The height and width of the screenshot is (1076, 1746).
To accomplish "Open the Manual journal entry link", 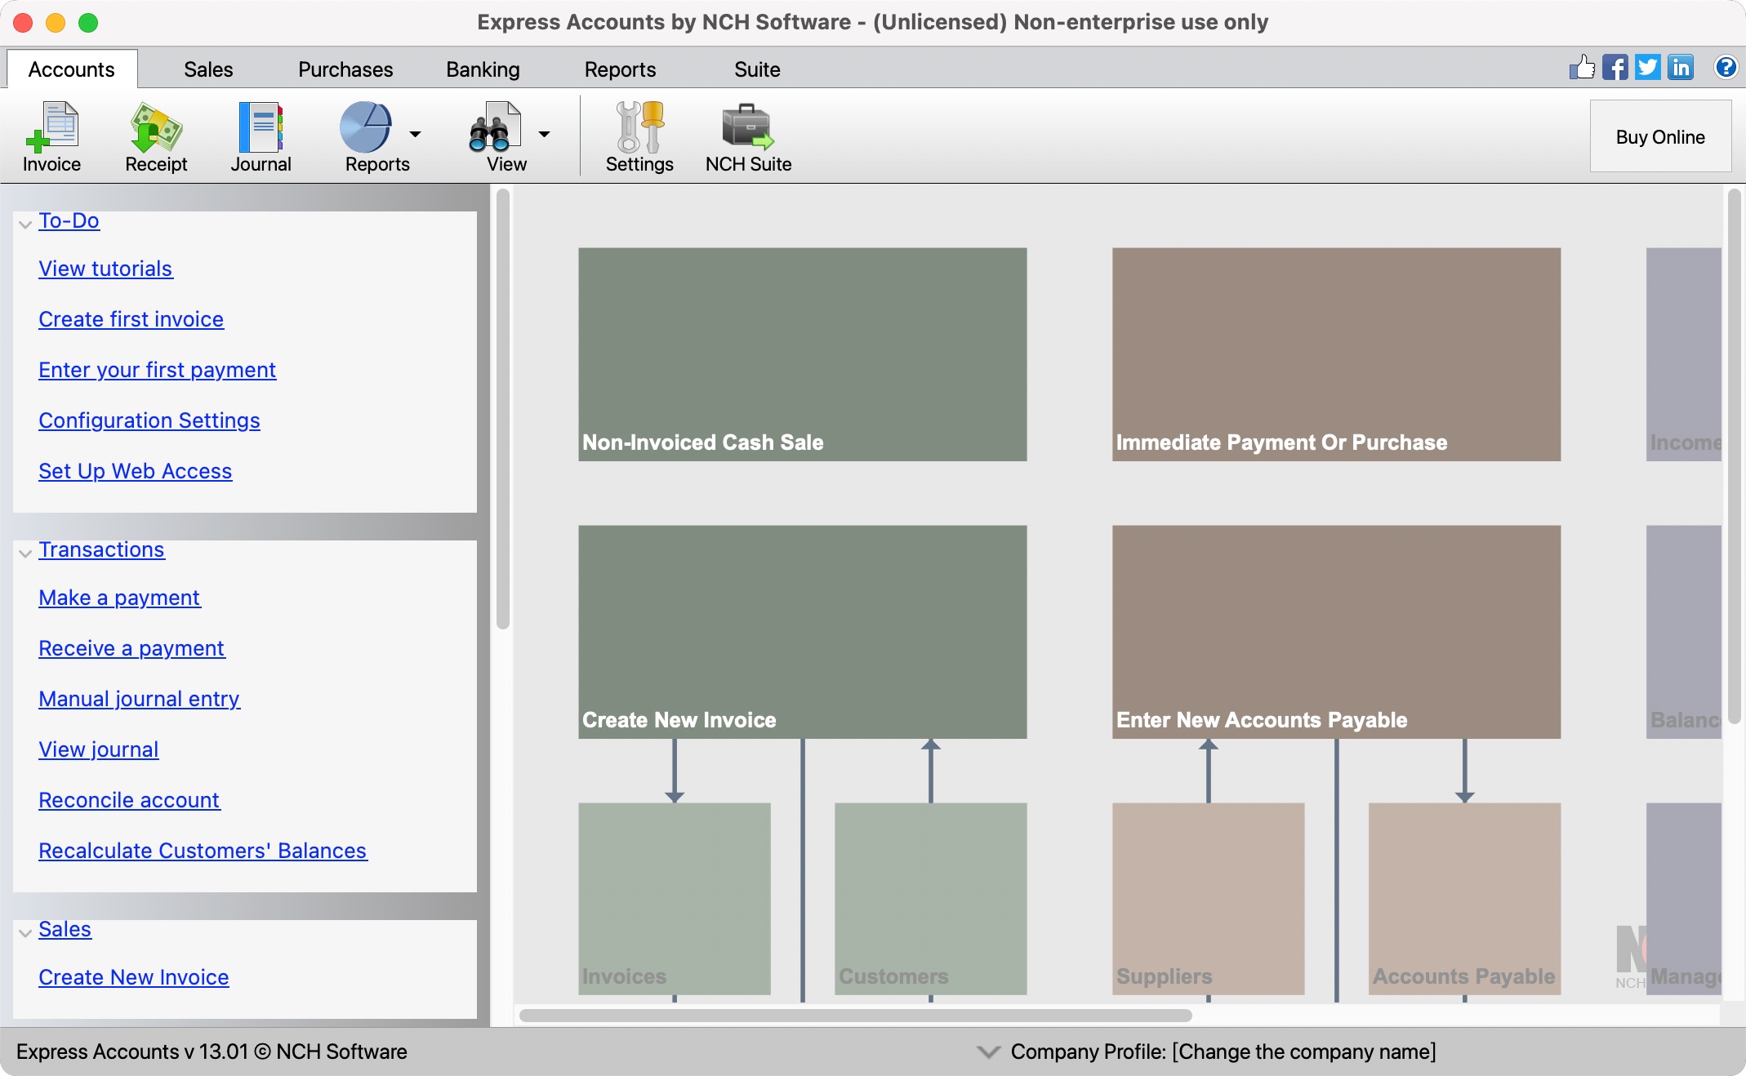I will pyautogui.click(x=139, y=699).
